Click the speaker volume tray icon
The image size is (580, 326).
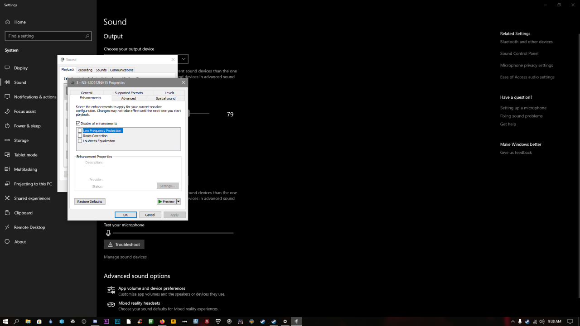click(542, 321)
